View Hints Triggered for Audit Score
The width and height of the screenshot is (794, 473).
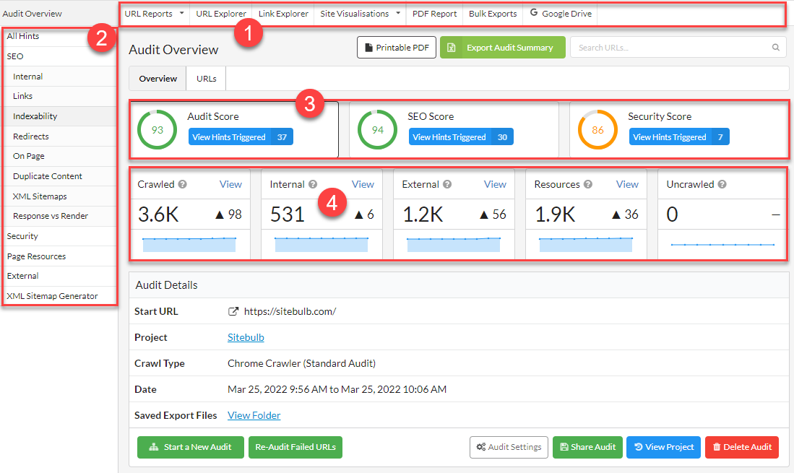pos(241,137)
